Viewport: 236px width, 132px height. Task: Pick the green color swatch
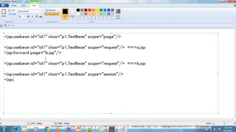click(x=101, y=10)
